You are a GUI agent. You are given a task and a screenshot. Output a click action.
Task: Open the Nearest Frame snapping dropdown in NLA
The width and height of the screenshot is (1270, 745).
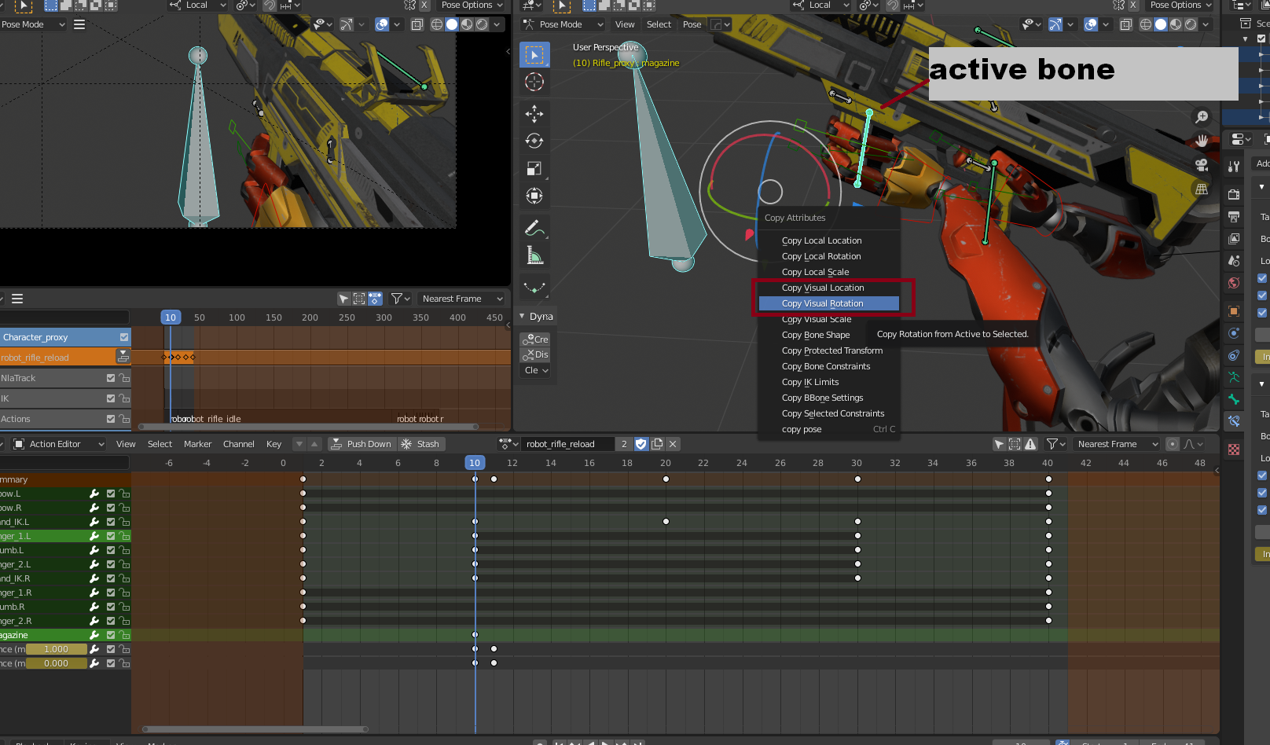click(461, 299)
